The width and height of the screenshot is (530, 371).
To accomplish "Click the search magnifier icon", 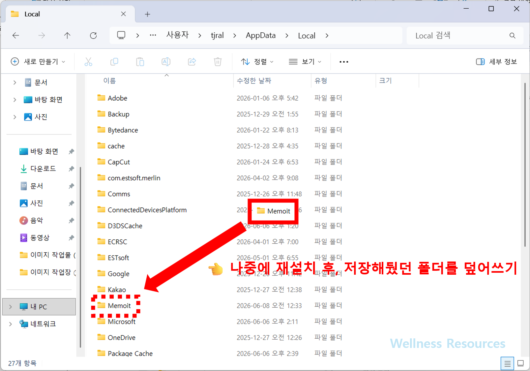I will [x=512, y=36].
